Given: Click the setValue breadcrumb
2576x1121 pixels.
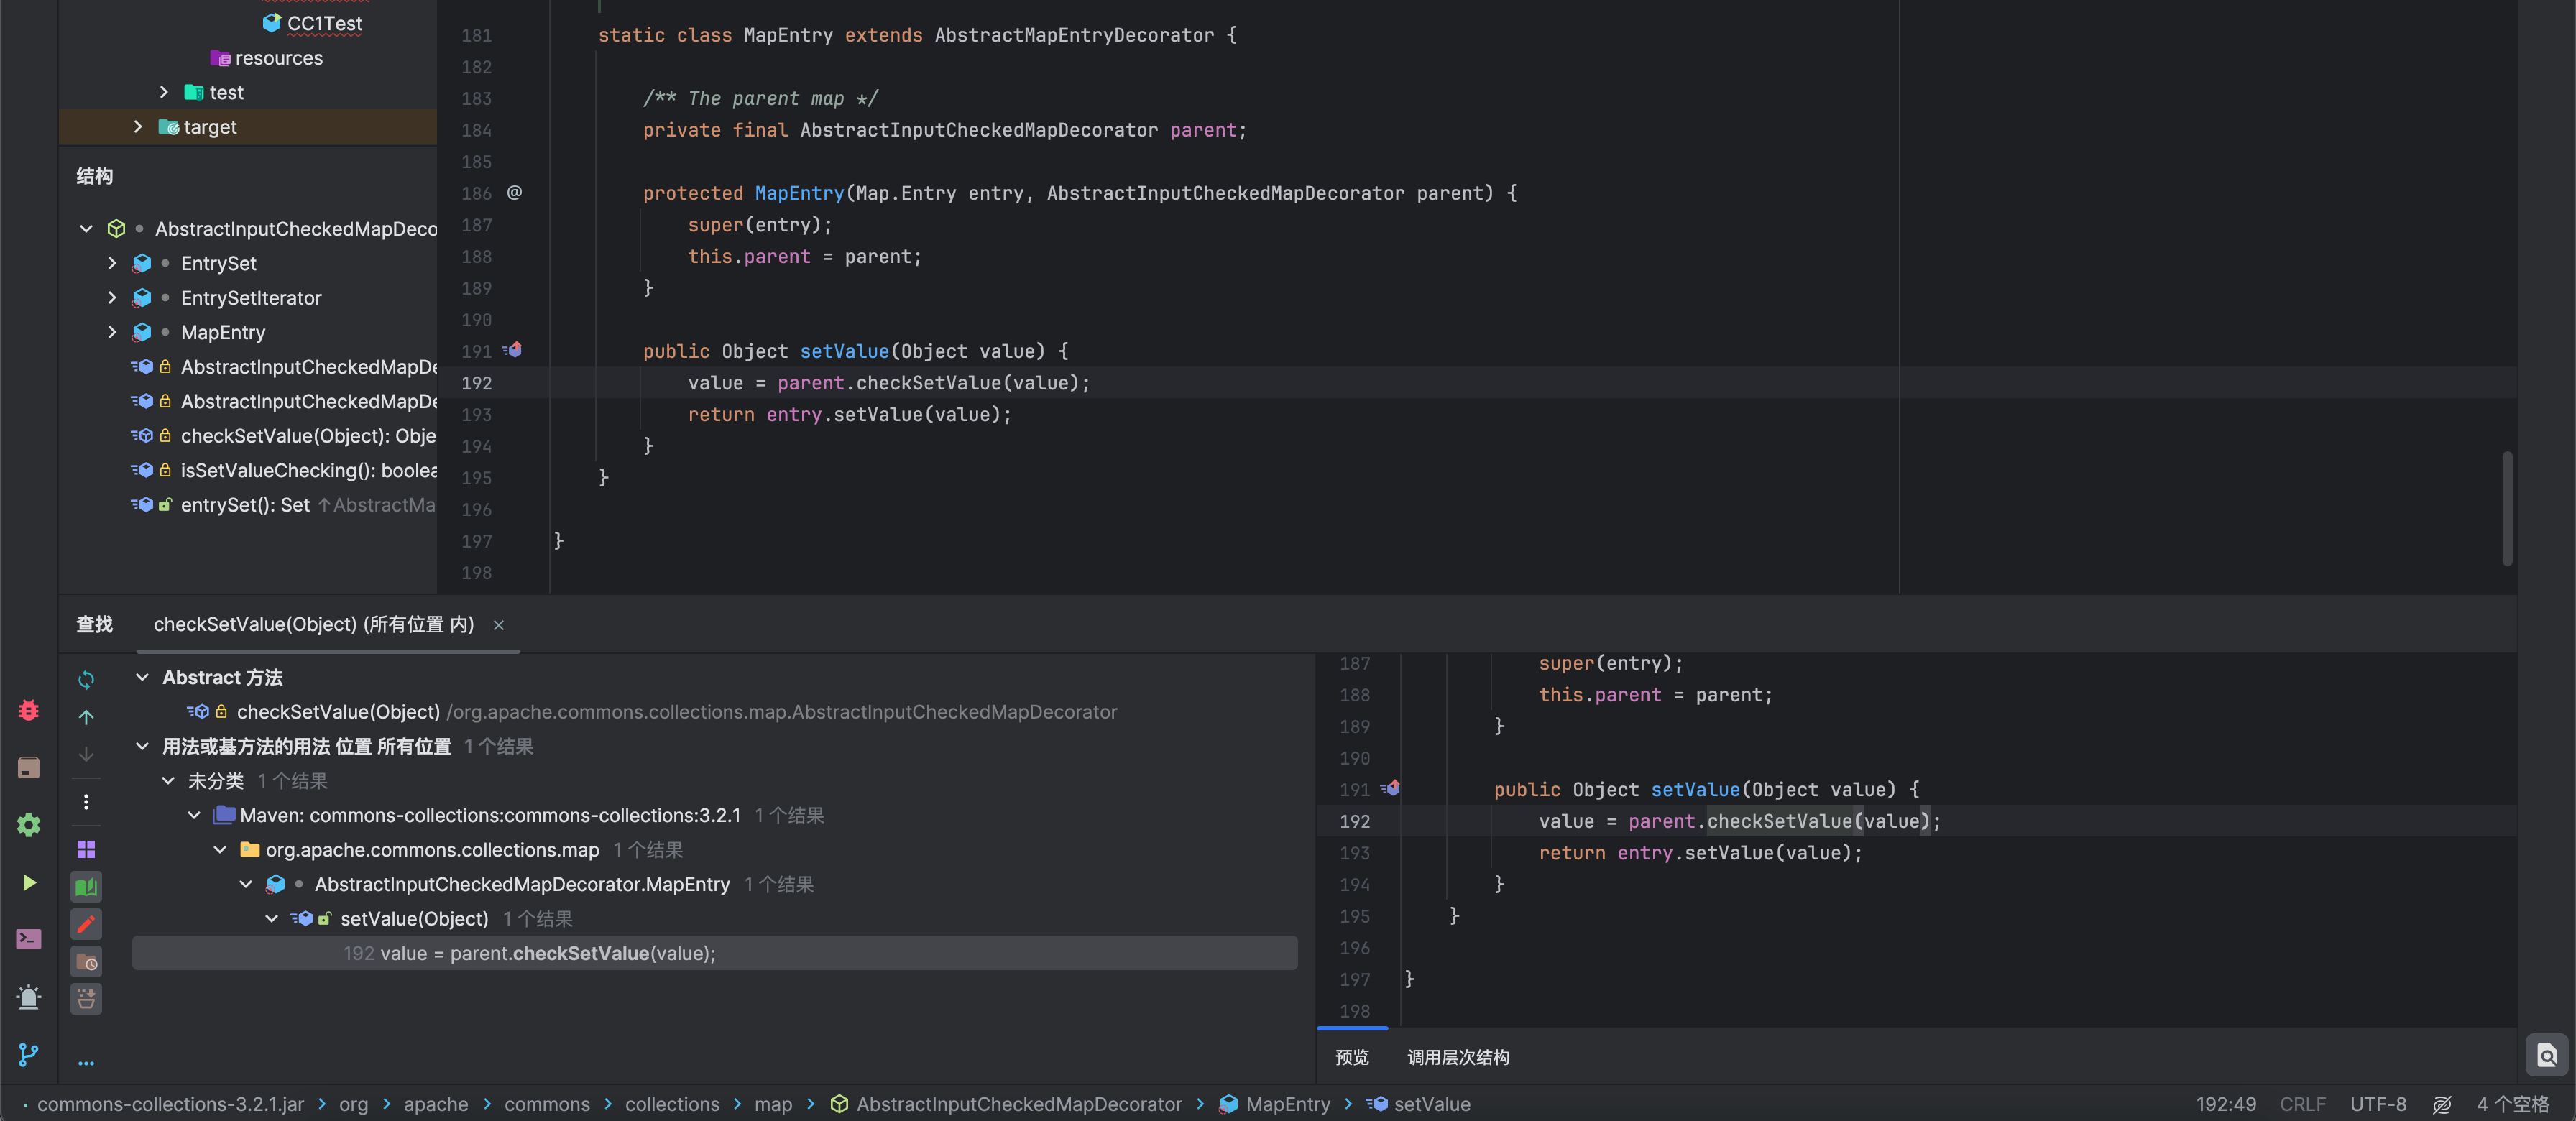Looking at the screenshot, I should click(x=1418, y=1104).
